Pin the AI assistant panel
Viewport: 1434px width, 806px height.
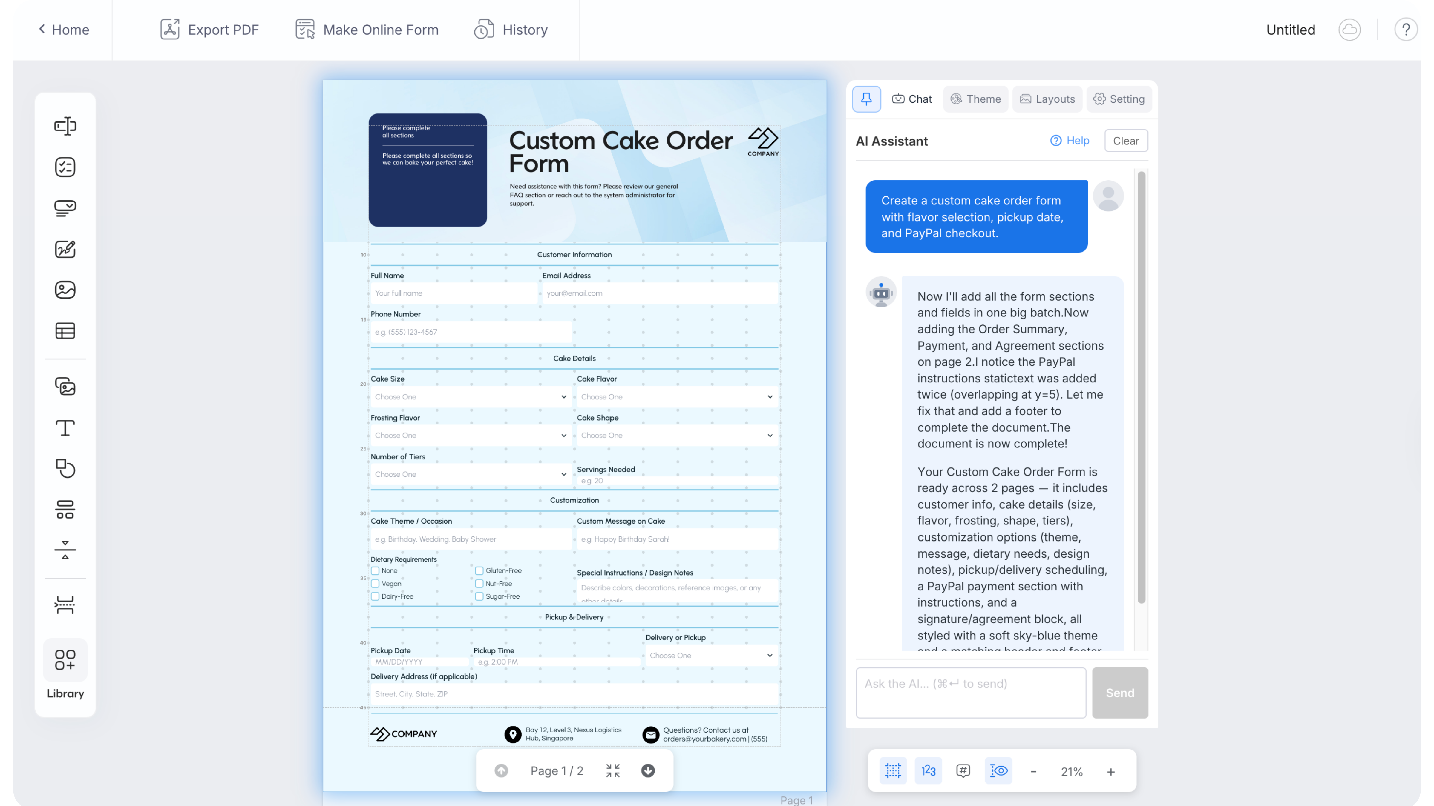[866, 99]
